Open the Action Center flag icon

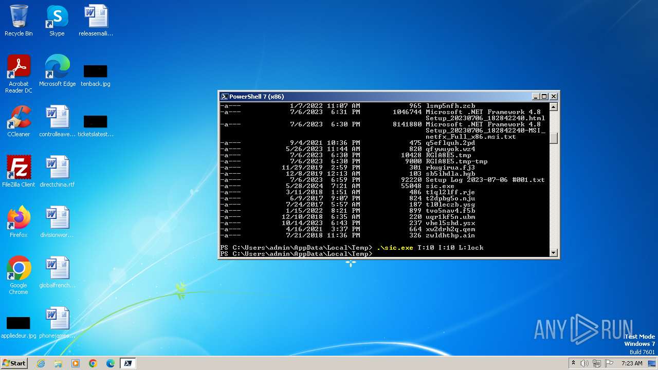click(610, 363)
